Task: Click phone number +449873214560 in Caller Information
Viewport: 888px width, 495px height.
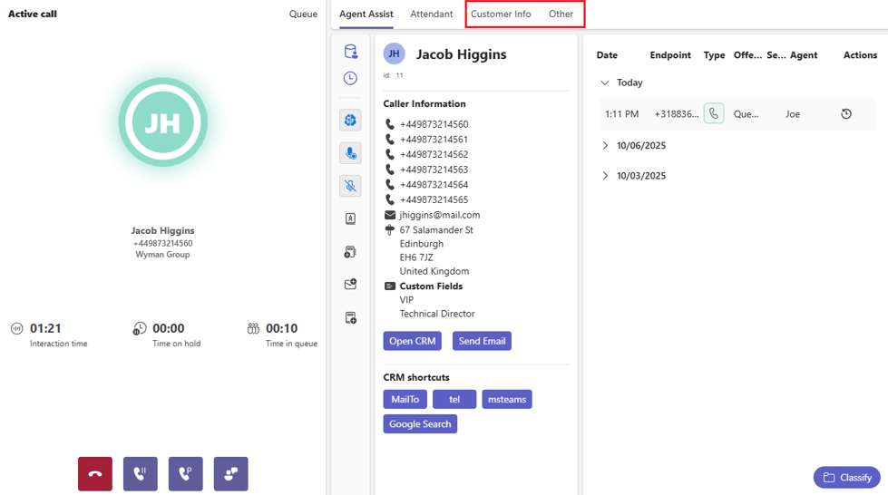Action: tap(434, 124)
